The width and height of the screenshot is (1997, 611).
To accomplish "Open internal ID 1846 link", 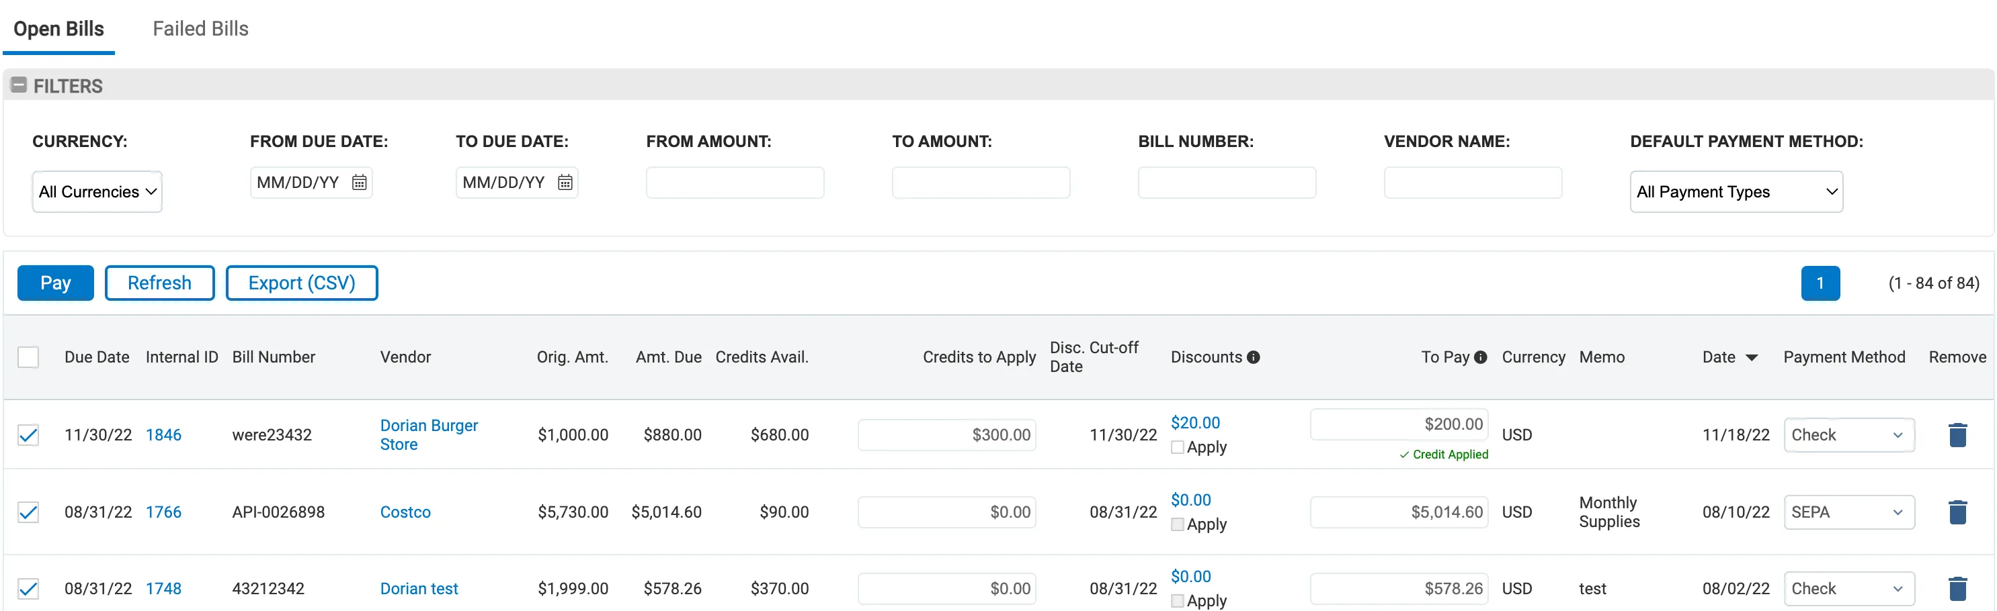I will tap(163, 435).
